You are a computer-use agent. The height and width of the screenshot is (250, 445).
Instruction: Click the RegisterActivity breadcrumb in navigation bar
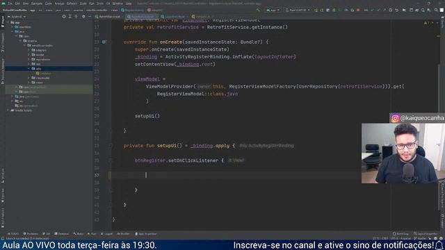point(133,10)
